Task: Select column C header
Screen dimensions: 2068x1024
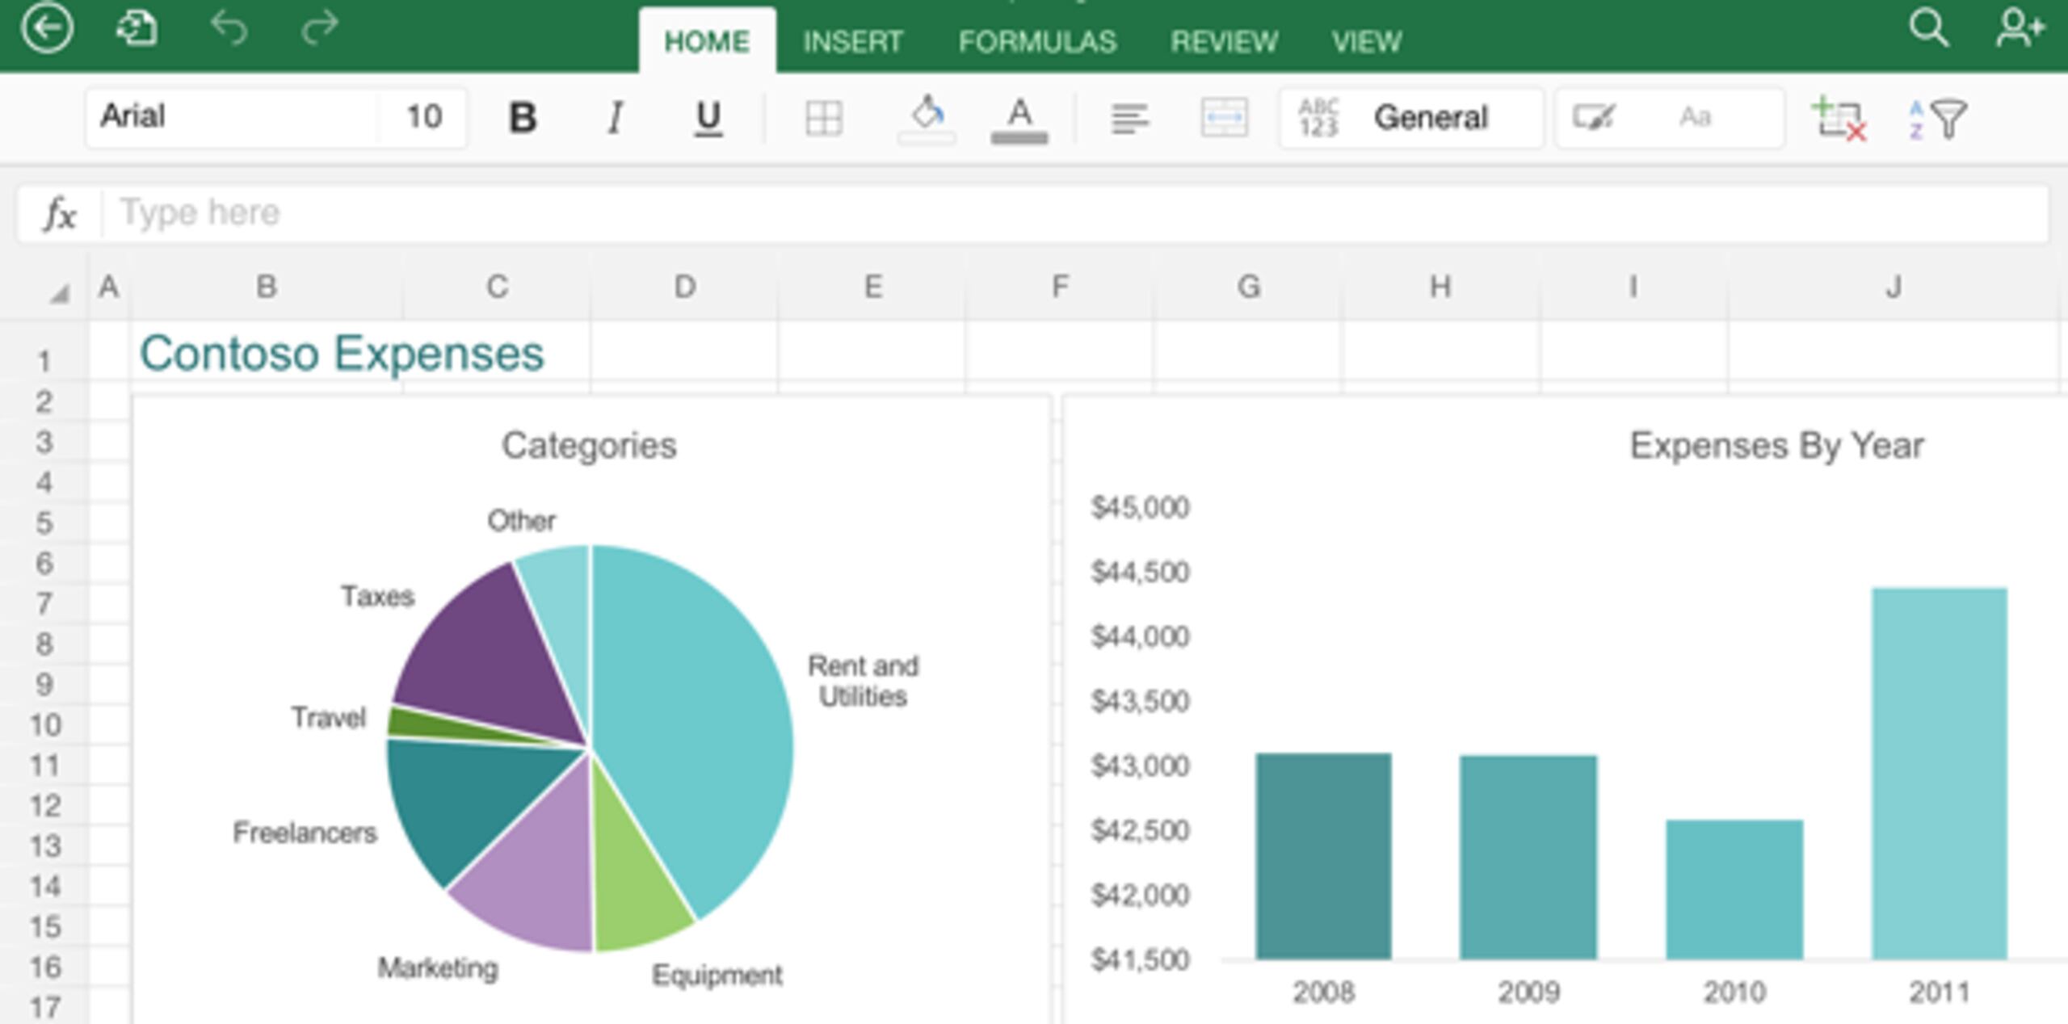Action: point(497,287)
